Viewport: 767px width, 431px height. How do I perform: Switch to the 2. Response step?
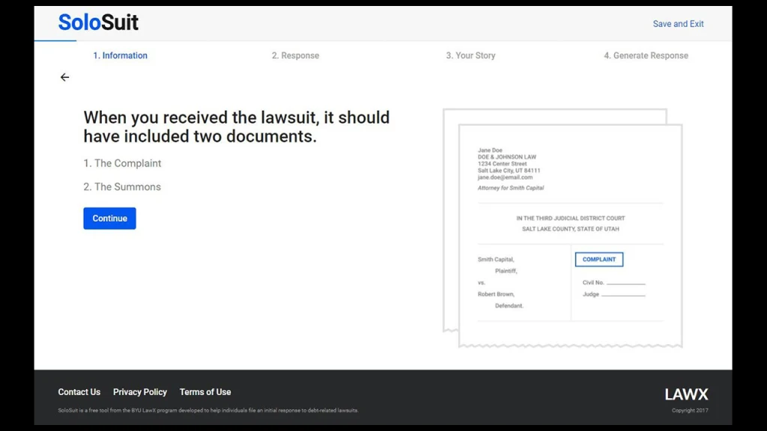click(295, 55)
